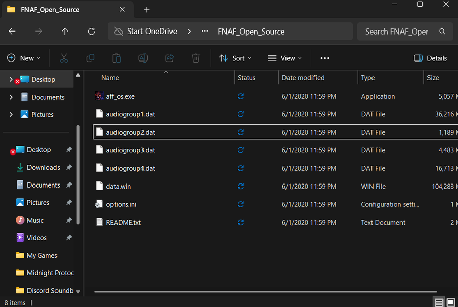Click the Copy icon in toolbar
Viewport: 458px width, 307px height.
point(90,58)
